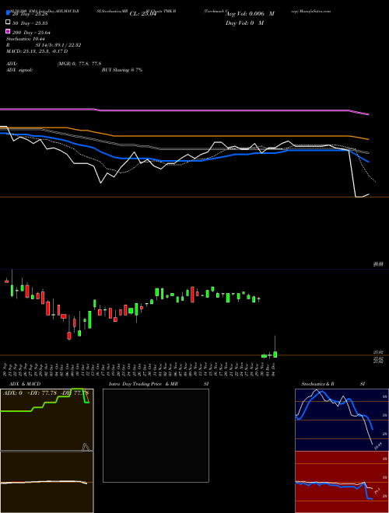
Task: Open the green ADX indicator chart panel
Action: pyautogui.click(x=47, y=420)
